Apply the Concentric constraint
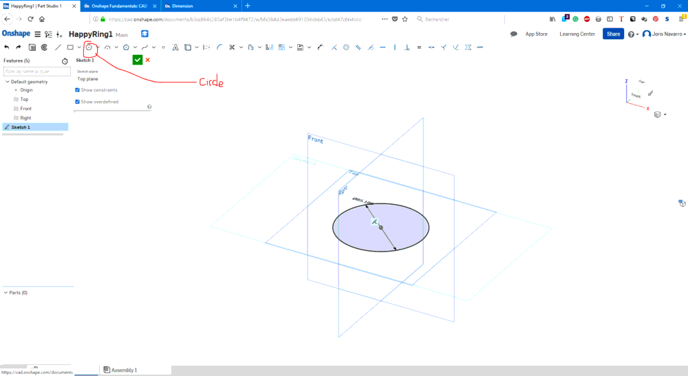Viewport: 688px width, 376px height. (x=346, y=47)
